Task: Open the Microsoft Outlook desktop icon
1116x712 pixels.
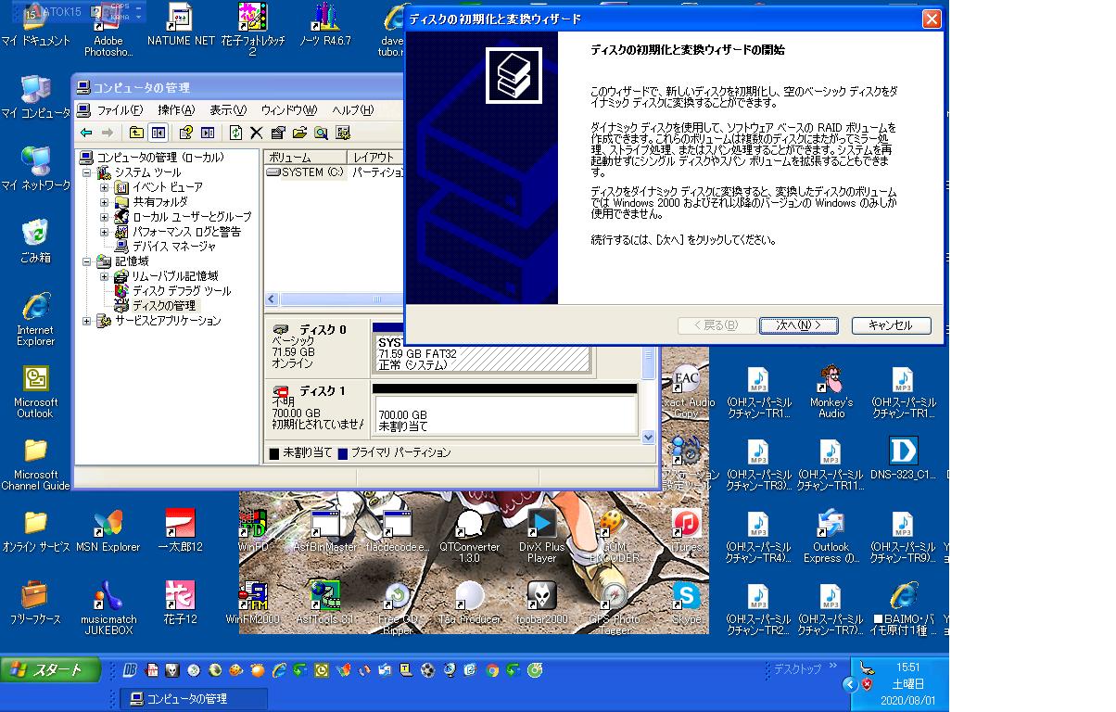Action: pyautogui.click(x=35, y=390)
